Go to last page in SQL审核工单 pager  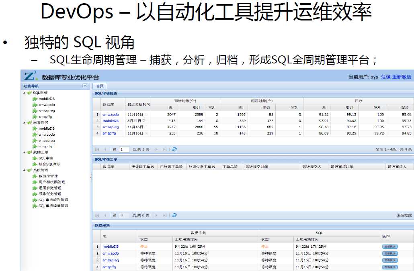165,215
